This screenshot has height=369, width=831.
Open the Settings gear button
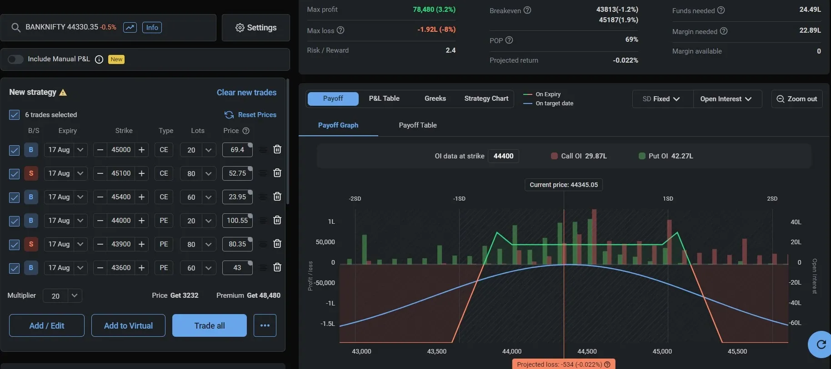[256, 28]
